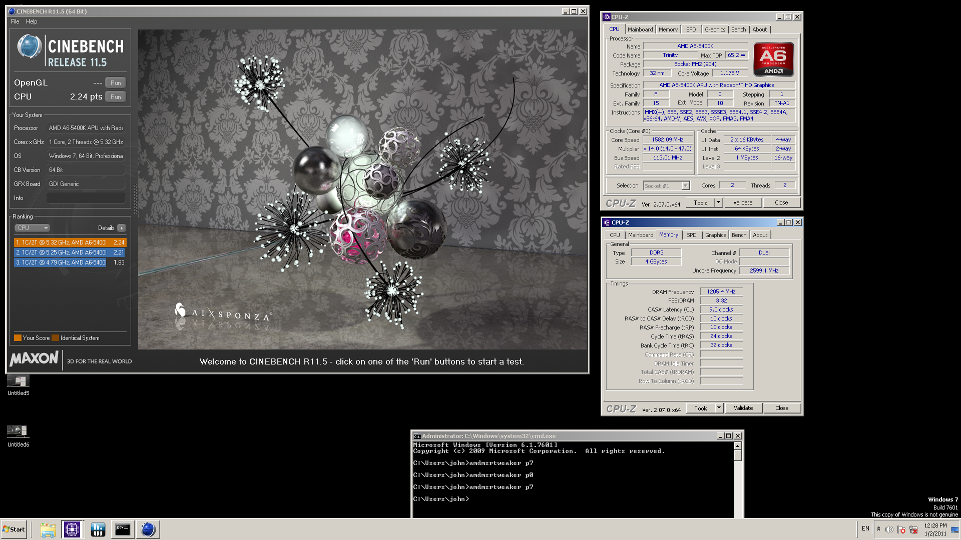Screen dimensions: 961x540
Task: Open the File menu in Cinebench
Action: tap(15, 21)
